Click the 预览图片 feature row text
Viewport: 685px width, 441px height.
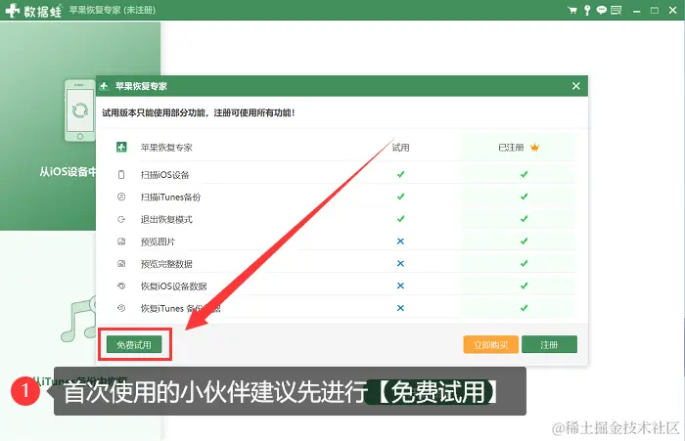pos(158,242)
